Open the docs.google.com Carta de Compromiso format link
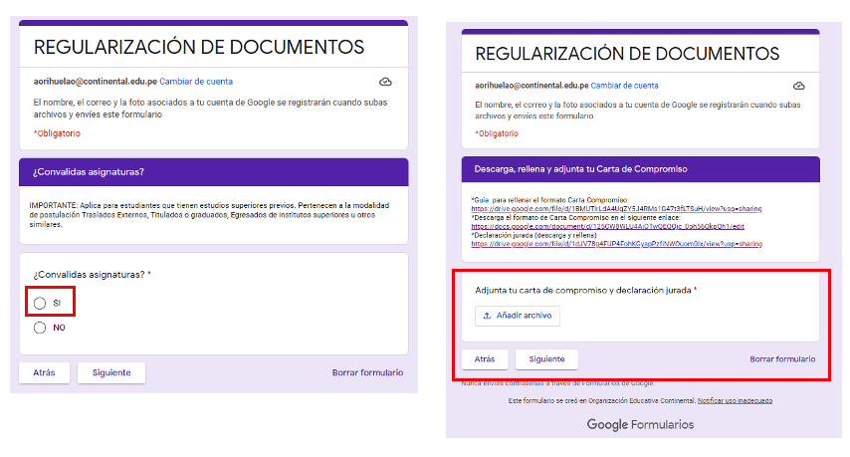 click(x=606, y=226)
